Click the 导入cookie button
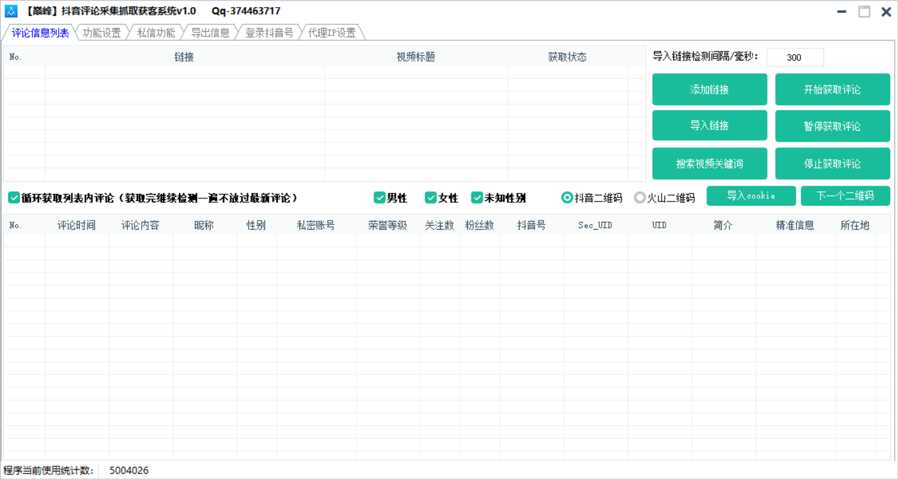898x479 pixels. [x=751, y=196]
